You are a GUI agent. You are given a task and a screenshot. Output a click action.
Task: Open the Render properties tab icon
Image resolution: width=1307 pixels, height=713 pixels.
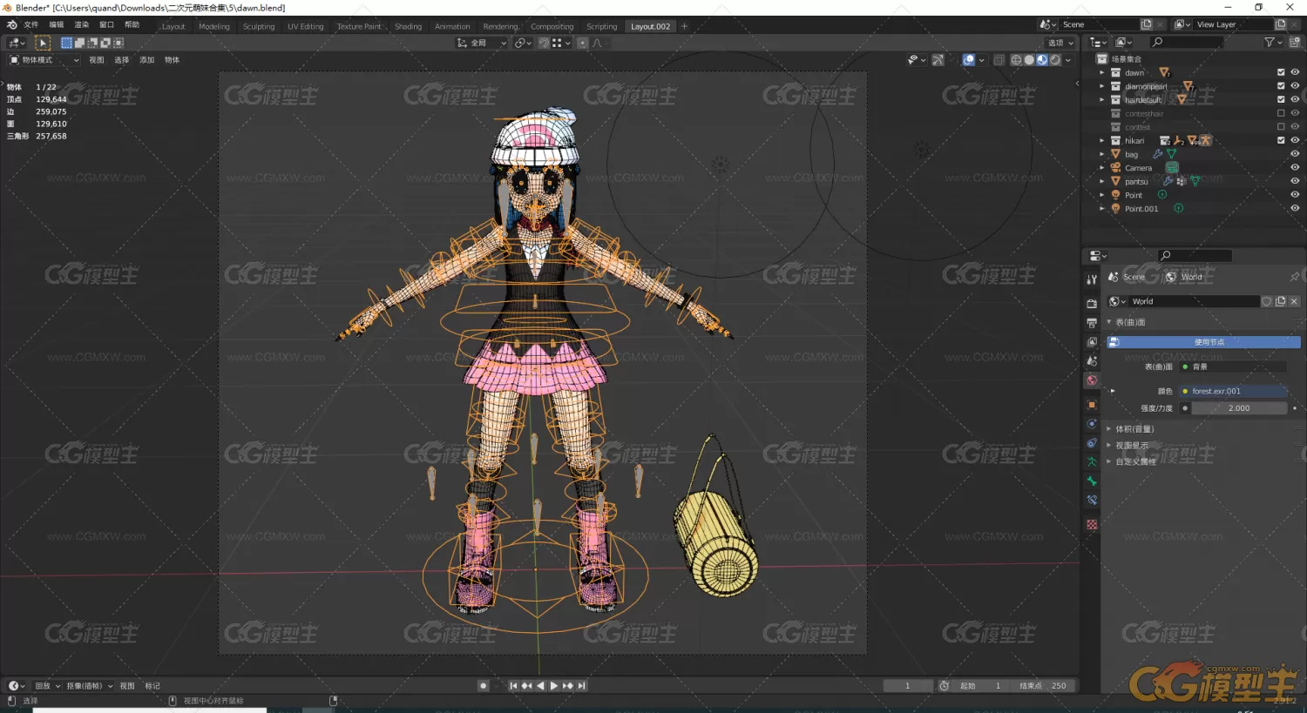(x=1092, y=304)
